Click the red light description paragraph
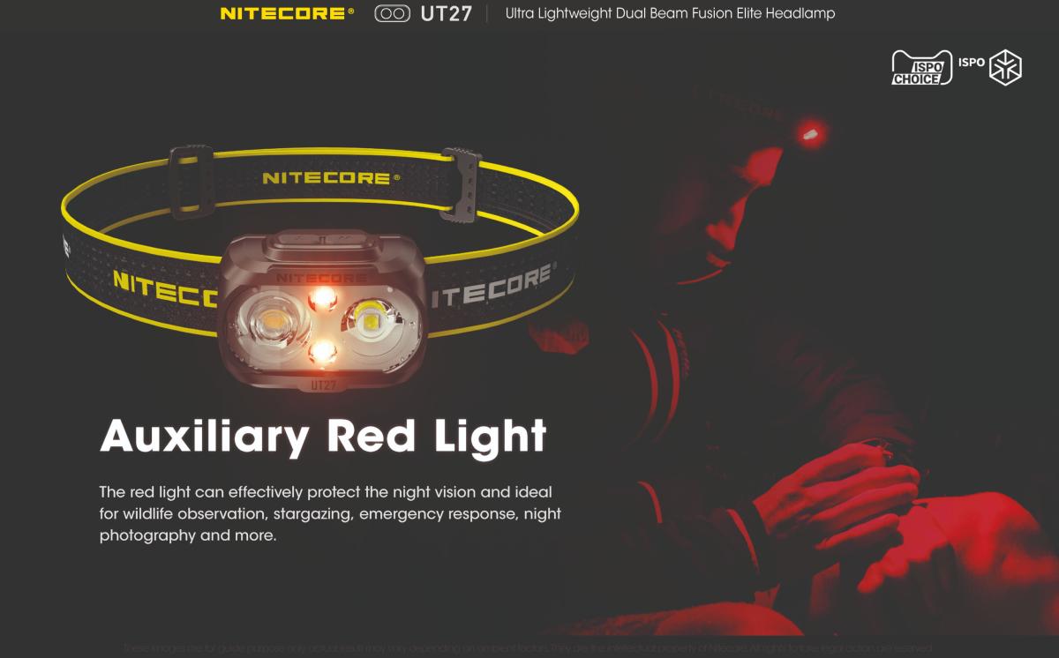This screenshot has height=658, width=1059. point(330,513)
